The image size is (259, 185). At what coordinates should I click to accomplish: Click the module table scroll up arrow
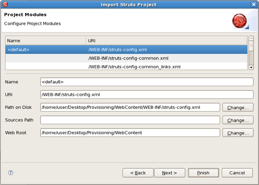(251, 38)
